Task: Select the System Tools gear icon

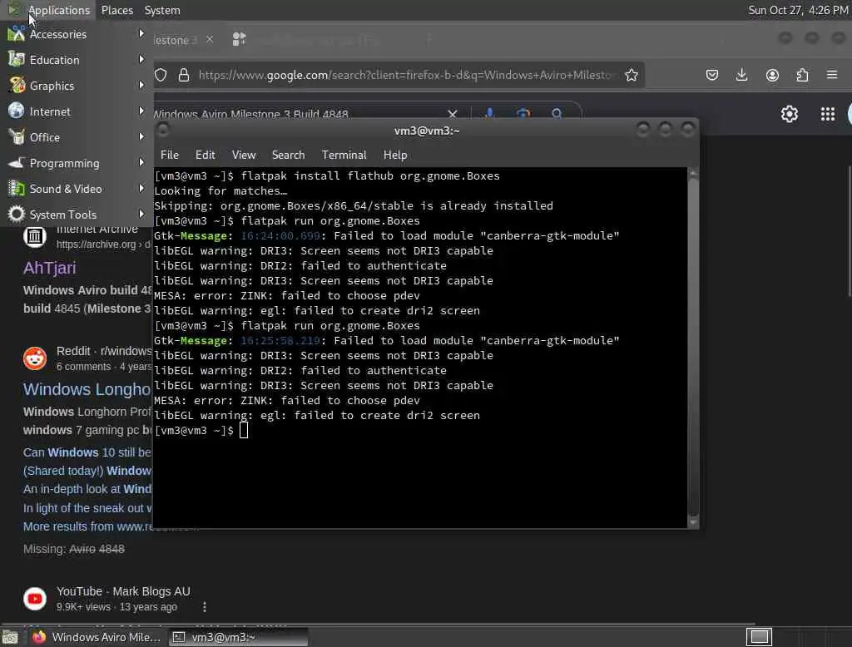Action: (17, 214)
